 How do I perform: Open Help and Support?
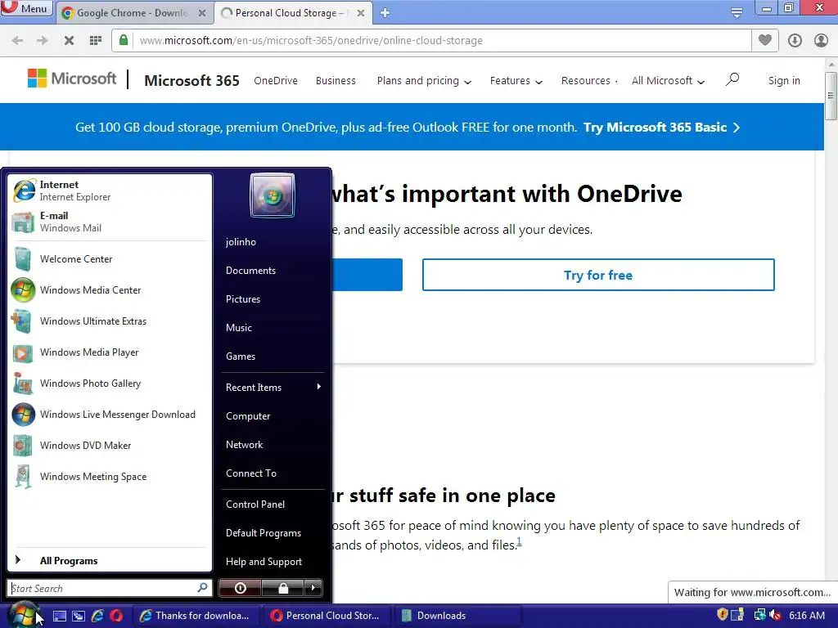273,562
